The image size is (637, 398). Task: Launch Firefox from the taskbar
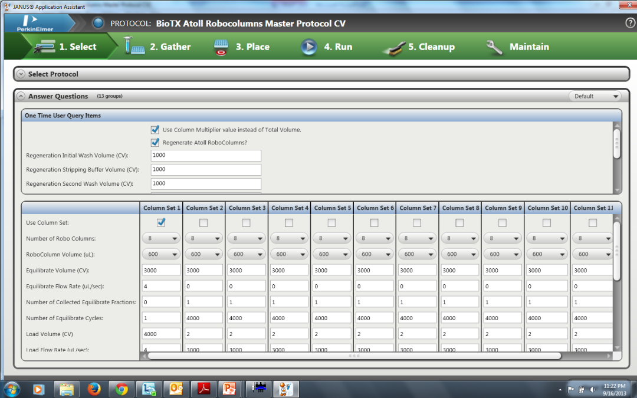point(94,389)
